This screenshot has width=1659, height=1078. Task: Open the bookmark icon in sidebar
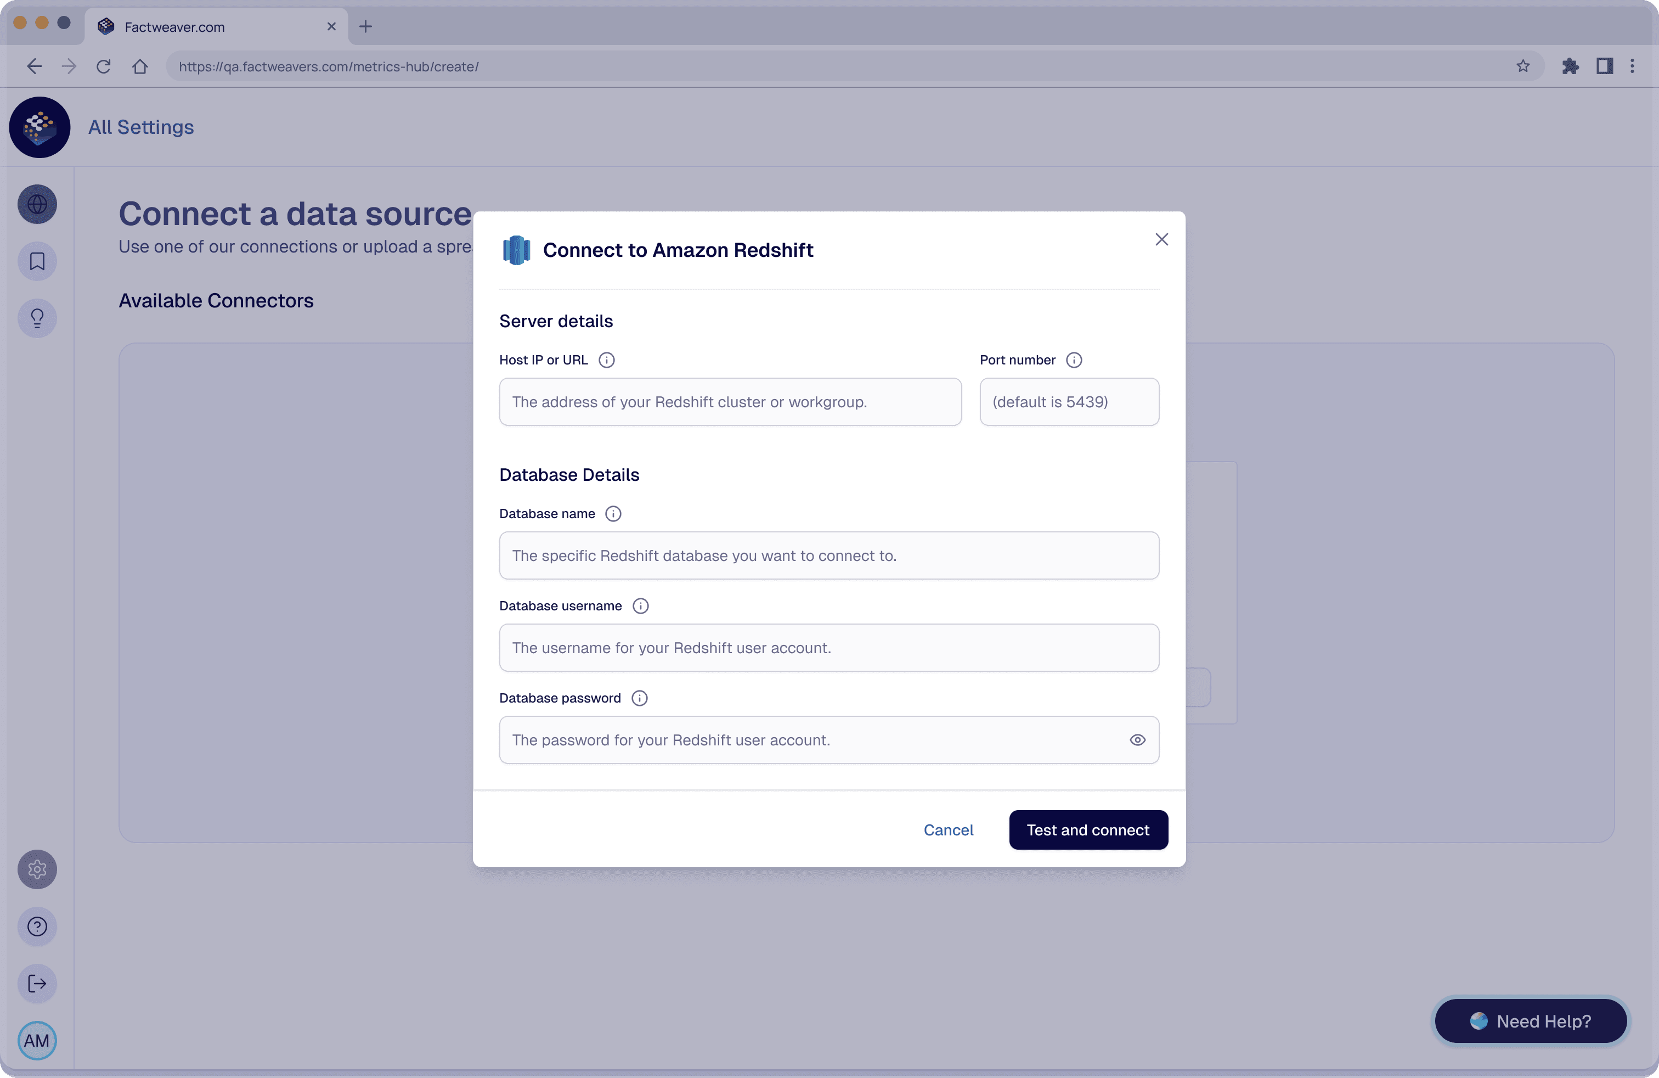pos(37,261)
